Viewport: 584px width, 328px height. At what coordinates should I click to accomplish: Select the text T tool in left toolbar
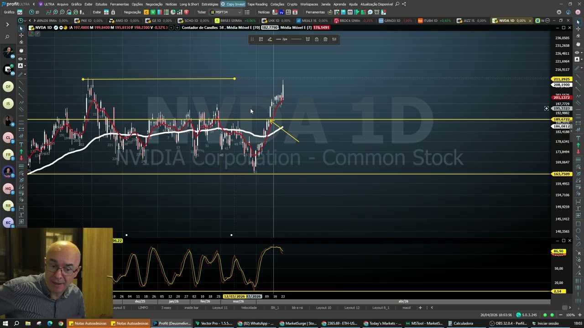(x=21, y=144)
